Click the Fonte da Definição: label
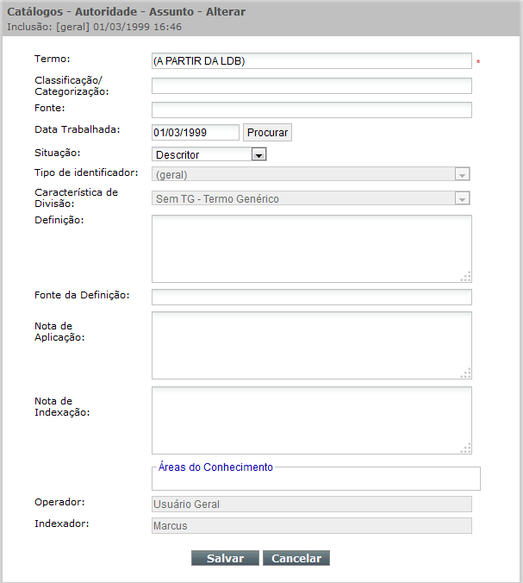This screenshot has width=523, height=583. click(x=82, y=295)
